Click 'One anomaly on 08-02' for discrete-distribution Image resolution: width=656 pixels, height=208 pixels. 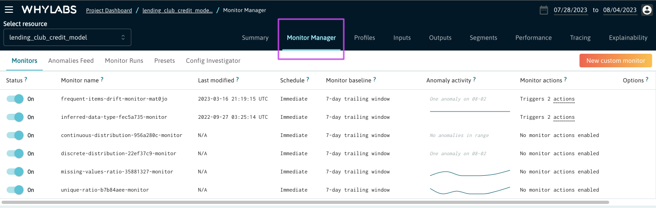(458, 153)
